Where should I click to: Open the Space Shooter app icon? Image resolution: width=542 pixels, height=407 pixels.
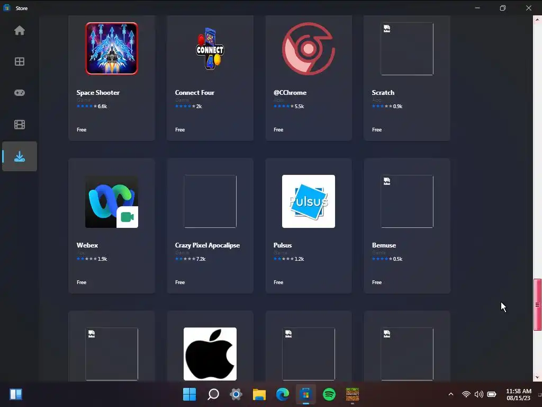112,48
